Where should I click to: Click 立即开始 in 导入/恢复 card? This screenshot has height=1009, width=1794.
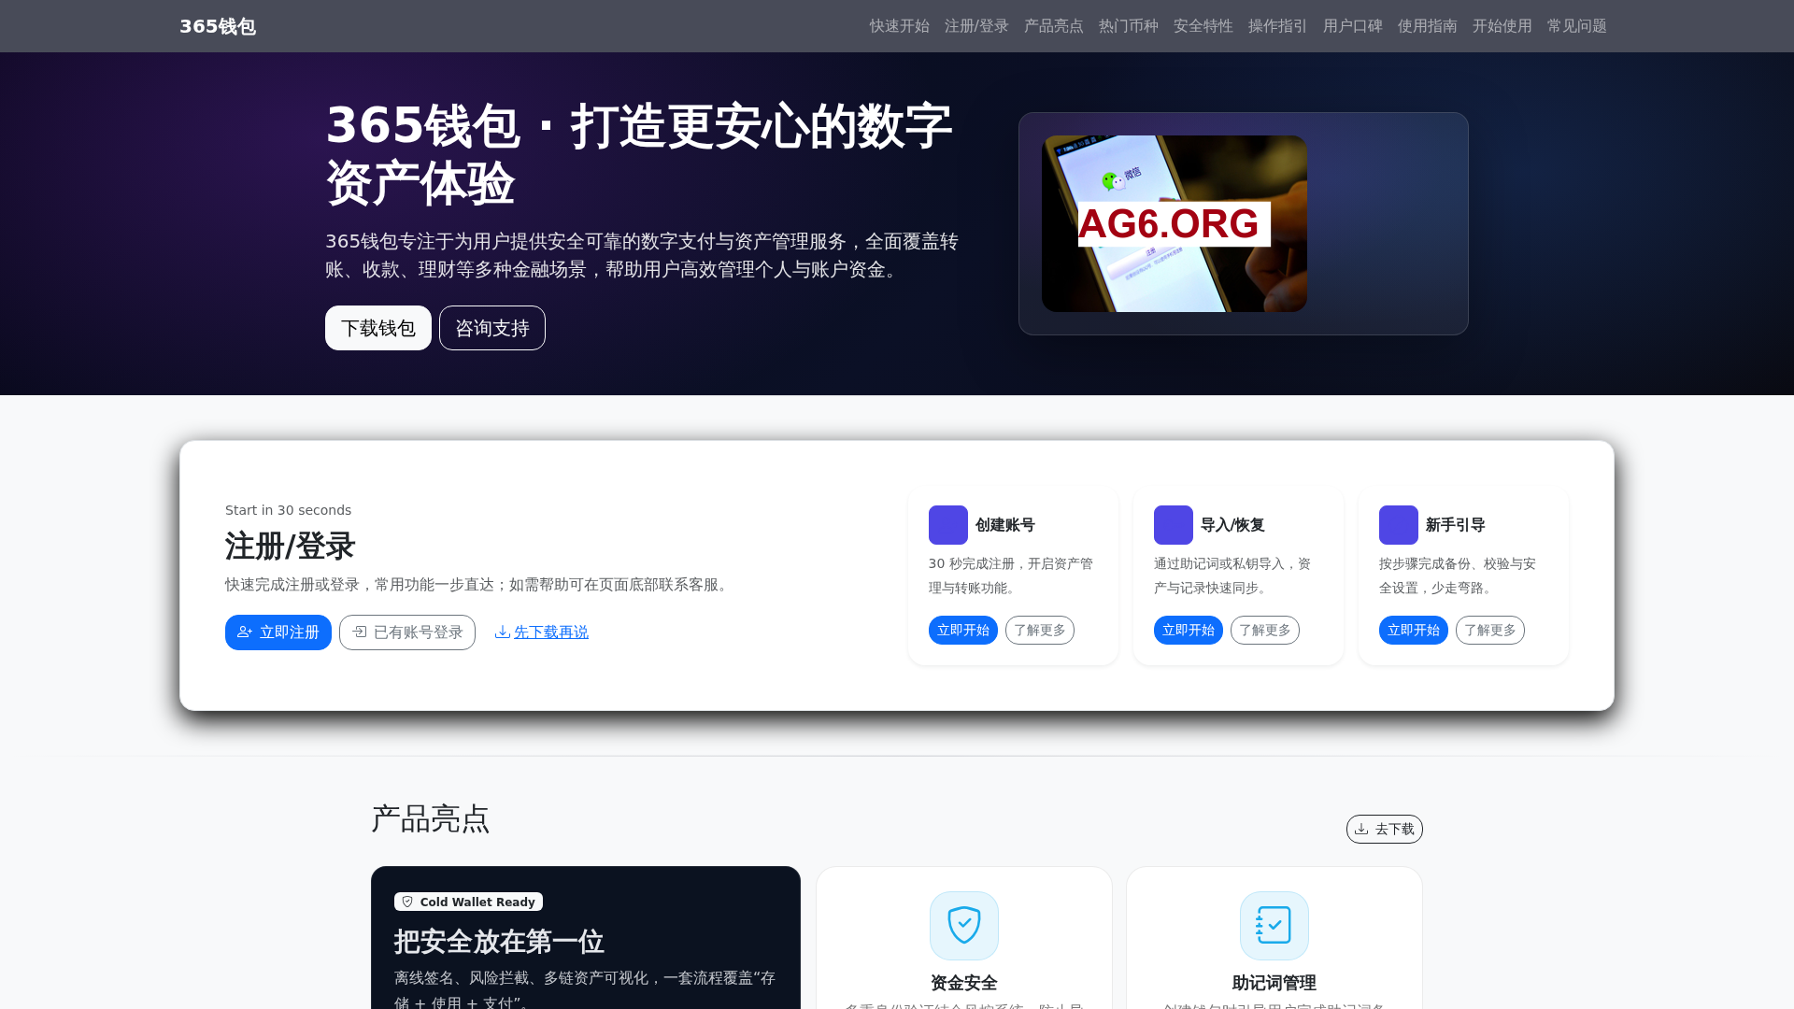pos(1189,631)
